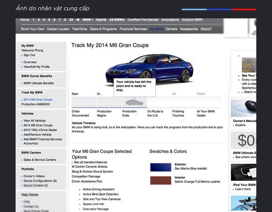Click At Your BMW Dealer step
The image size is (272, 212).
[206, 113]
